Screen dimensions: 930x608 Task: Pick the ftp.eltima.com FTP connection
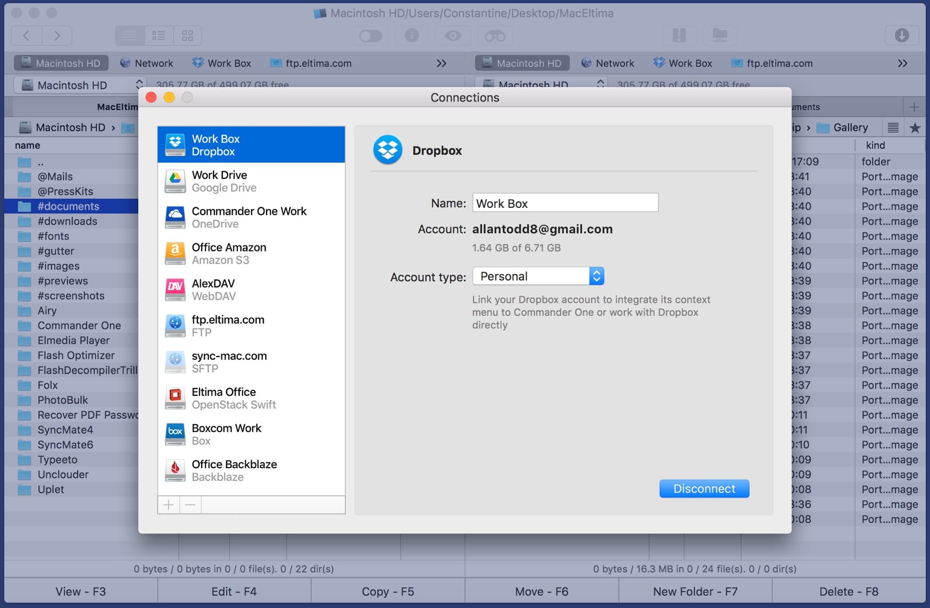click(x=251, y=326)
